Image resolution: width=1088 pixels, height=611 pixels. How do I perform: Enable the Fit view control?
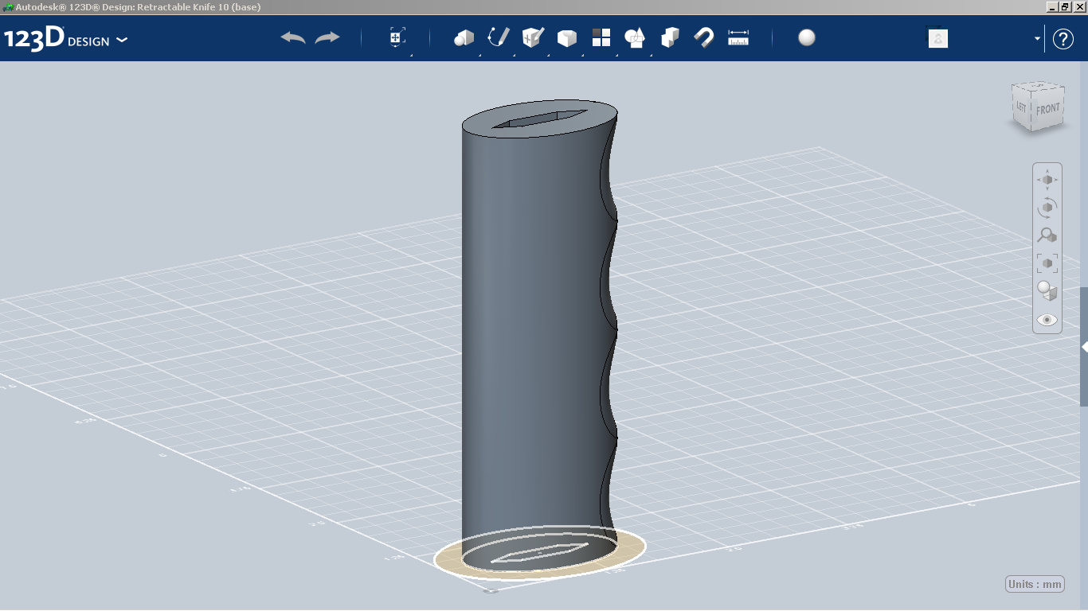click(x=1047, y=263)
